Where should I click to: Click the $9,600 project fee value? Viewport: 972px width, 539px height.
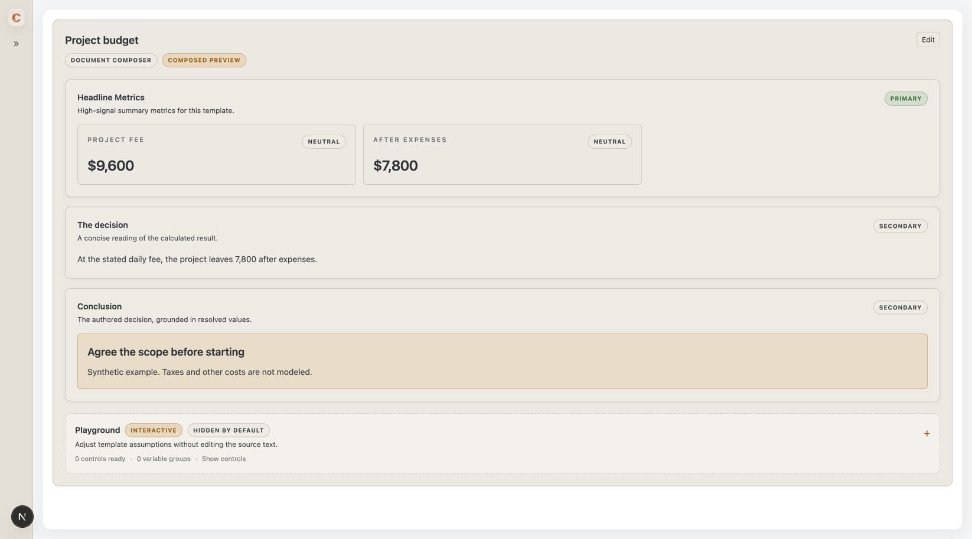[x=110, y=166]
